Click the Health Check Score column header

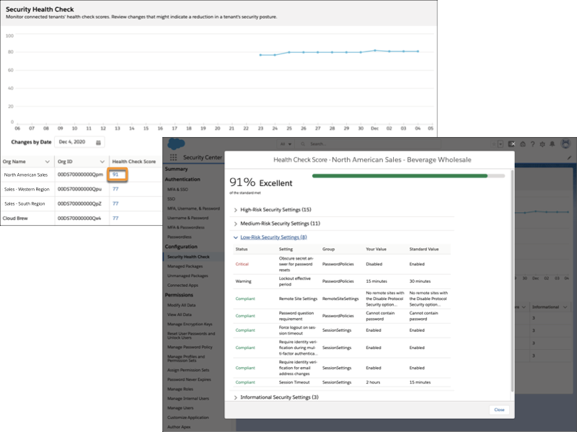pyautogui.click(x=134, y=162)
